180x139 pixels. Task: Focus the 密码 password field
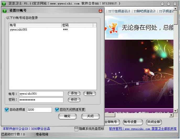[41, 100]
